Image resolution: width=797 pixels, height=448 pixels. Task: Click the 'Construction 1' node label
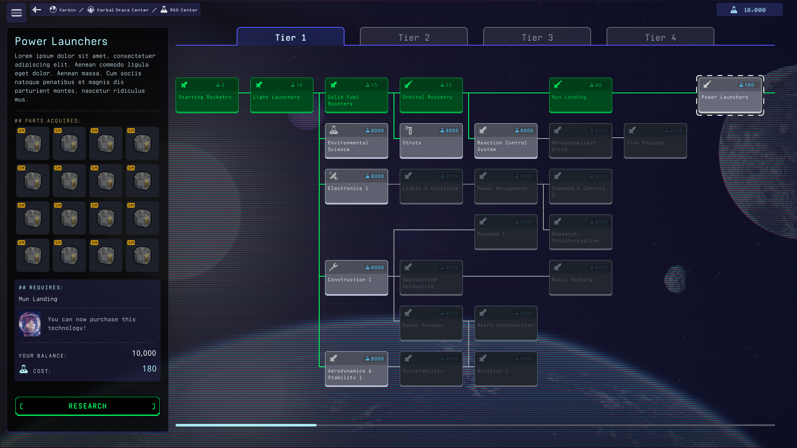[350, 280]
